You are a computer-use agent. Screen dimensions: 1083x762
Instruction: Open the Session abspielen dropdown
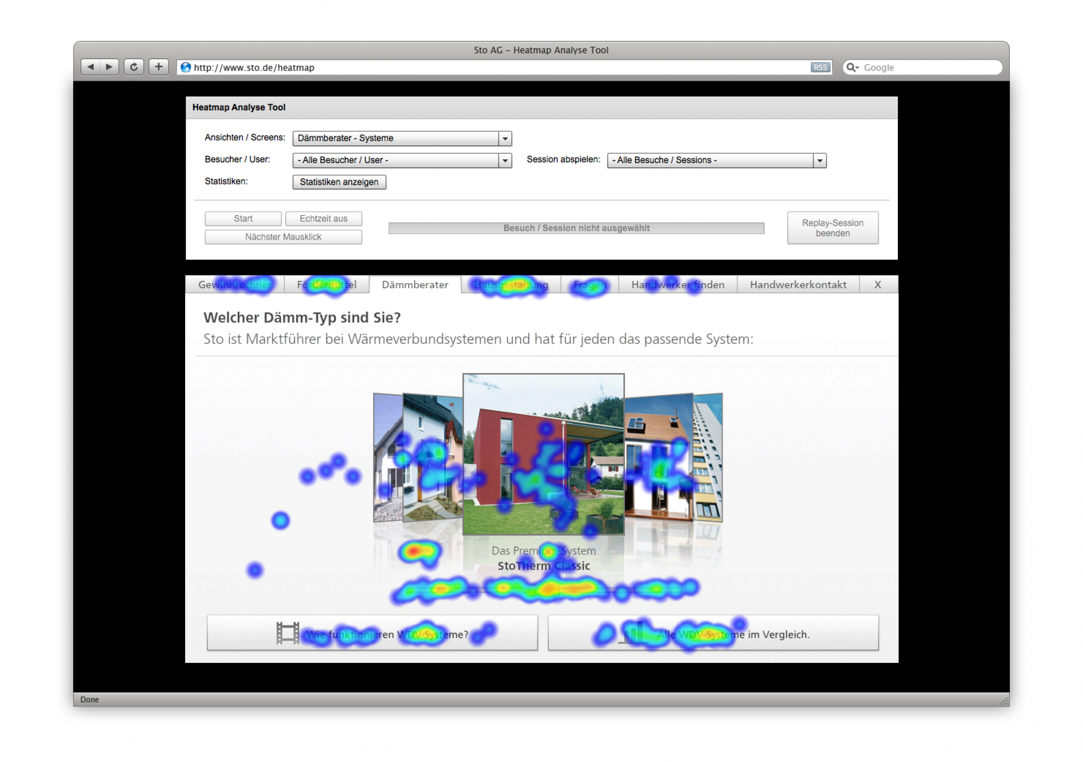tap(716, 160)
